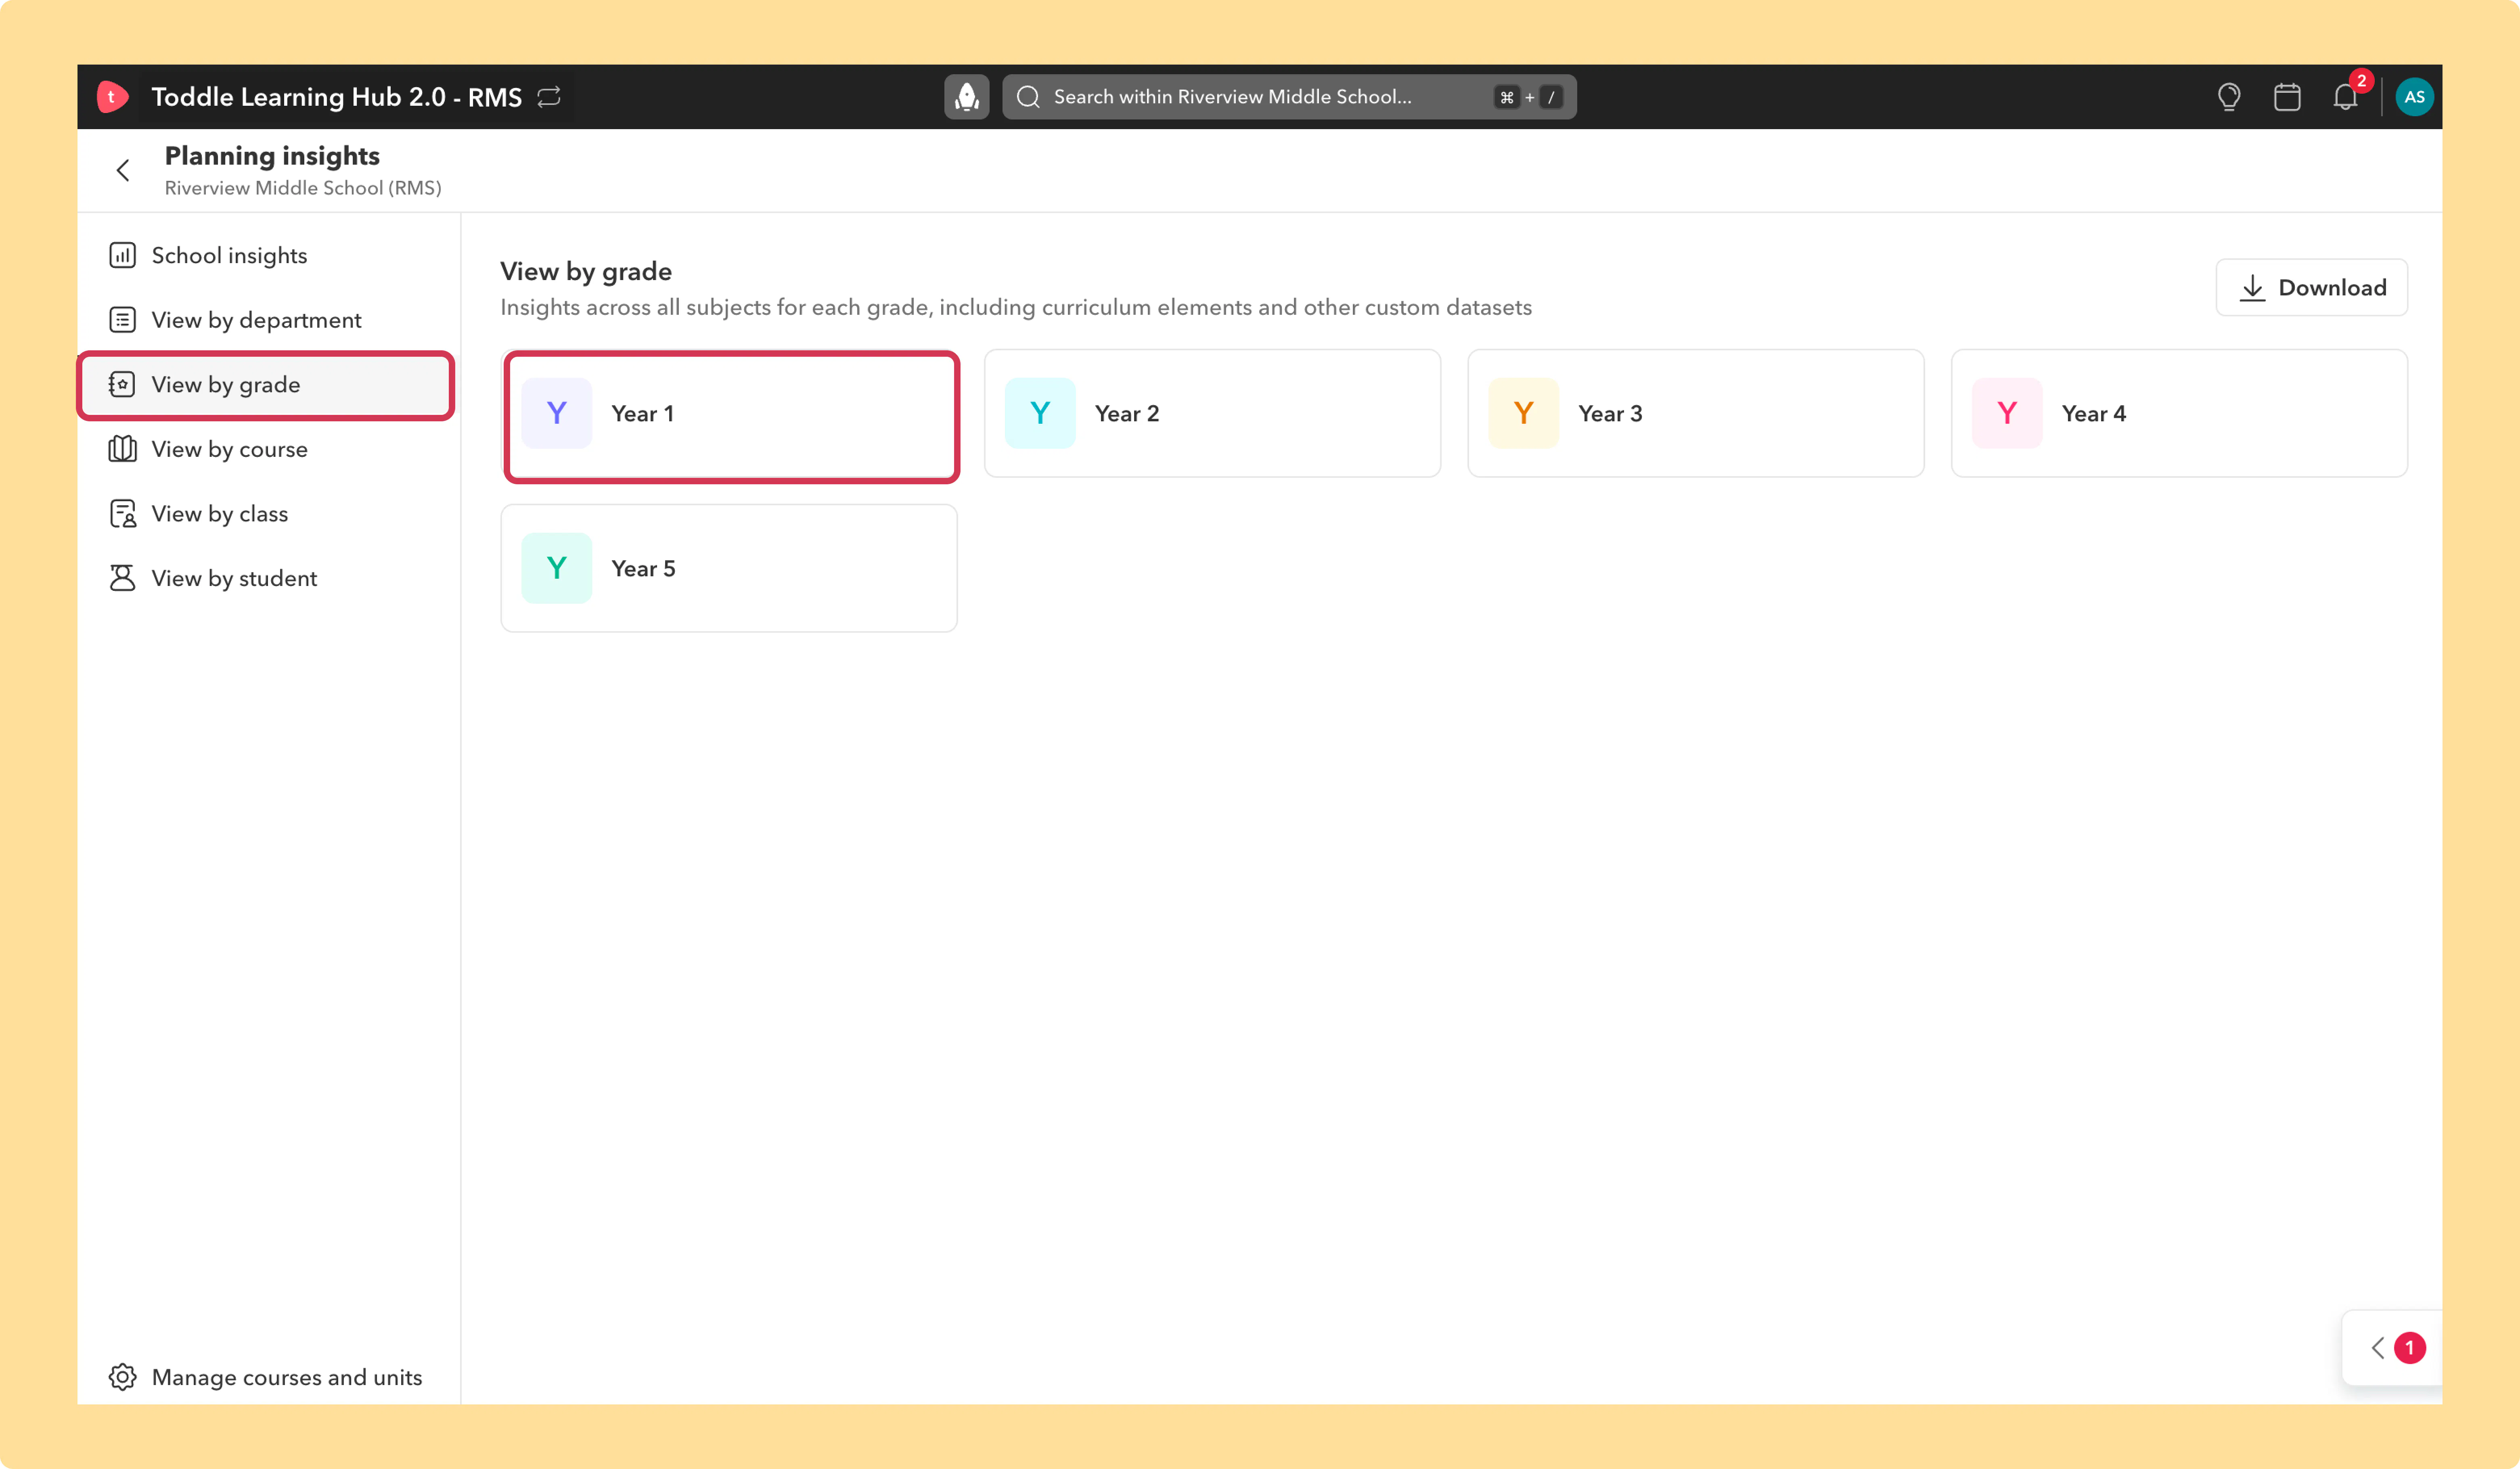The image size is (2520, 1469).
Task: Click the View by student person icon
Action: coord(122,578)
